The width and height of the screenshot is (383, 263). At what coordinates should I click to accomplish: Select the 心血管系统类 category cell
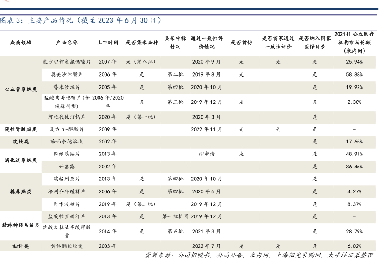pos(21,89)
